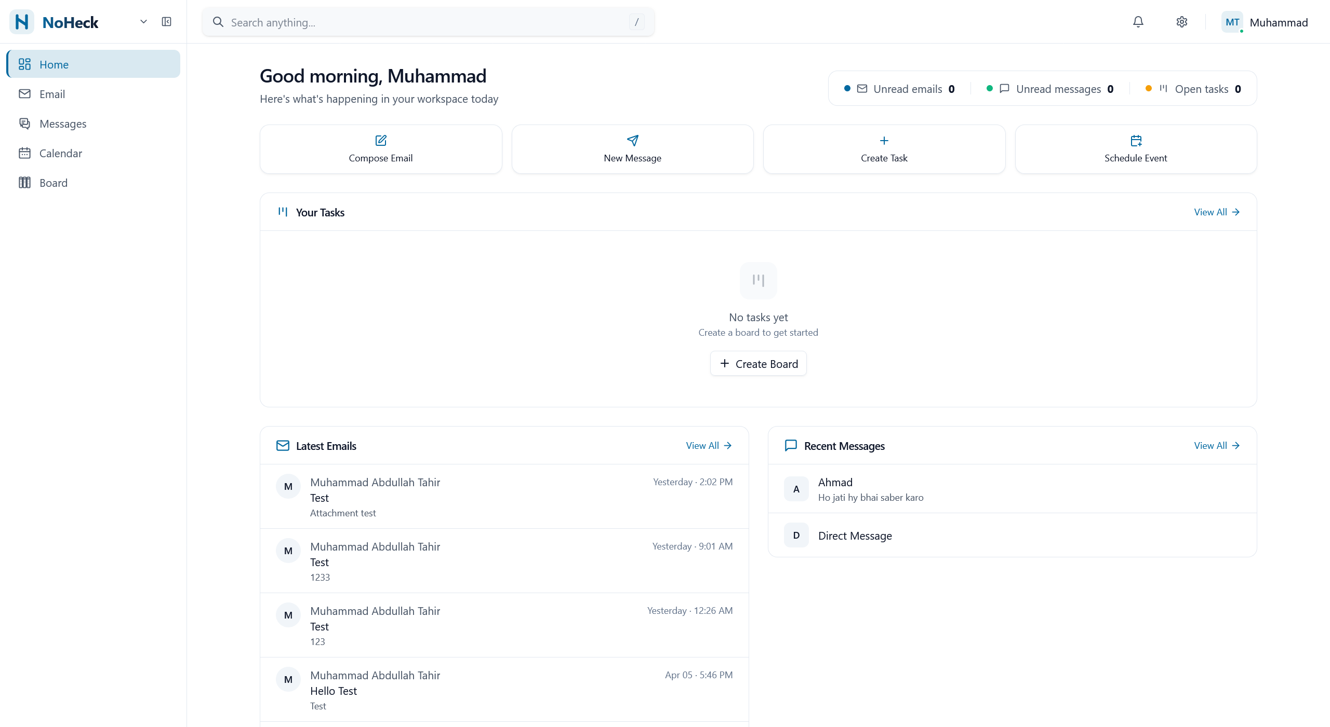
Task: Click the New Message paper-plane card
Action: (x=632, y=149)
